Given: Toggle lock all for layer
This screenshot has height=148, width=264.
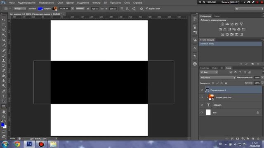Looking at the screenshot, I should 226,83.
